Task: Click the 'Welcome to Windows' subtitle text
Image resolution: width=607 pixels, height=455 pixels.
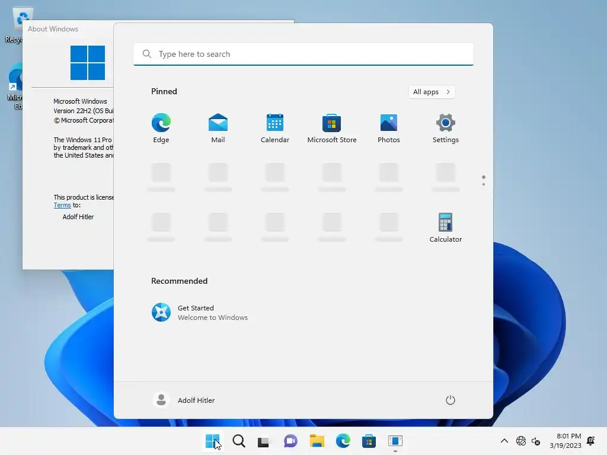Action: coord(213,318)
